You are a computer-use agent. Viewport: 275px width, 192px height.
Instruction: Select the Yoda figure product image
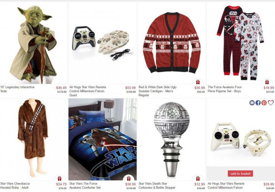point(33,45)
